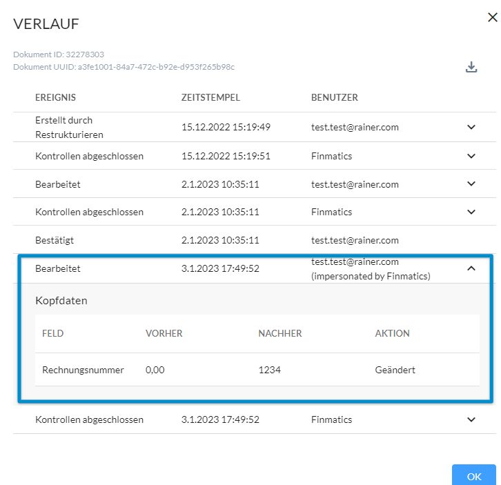
Task: Select the Dokument UUID text
Action: coord(124,67)
